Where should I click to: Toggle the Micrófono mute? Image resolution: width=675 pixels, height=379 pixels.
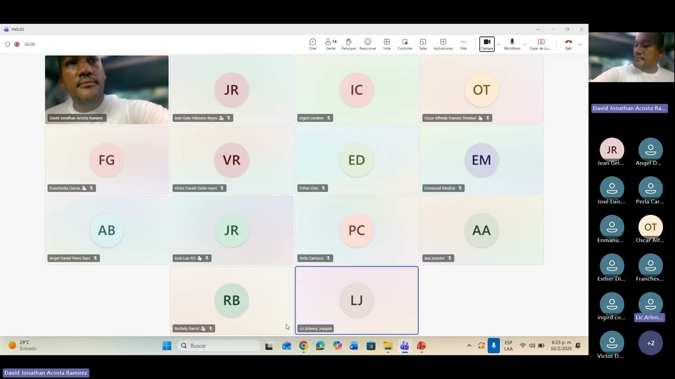click(x=512, y=44)
